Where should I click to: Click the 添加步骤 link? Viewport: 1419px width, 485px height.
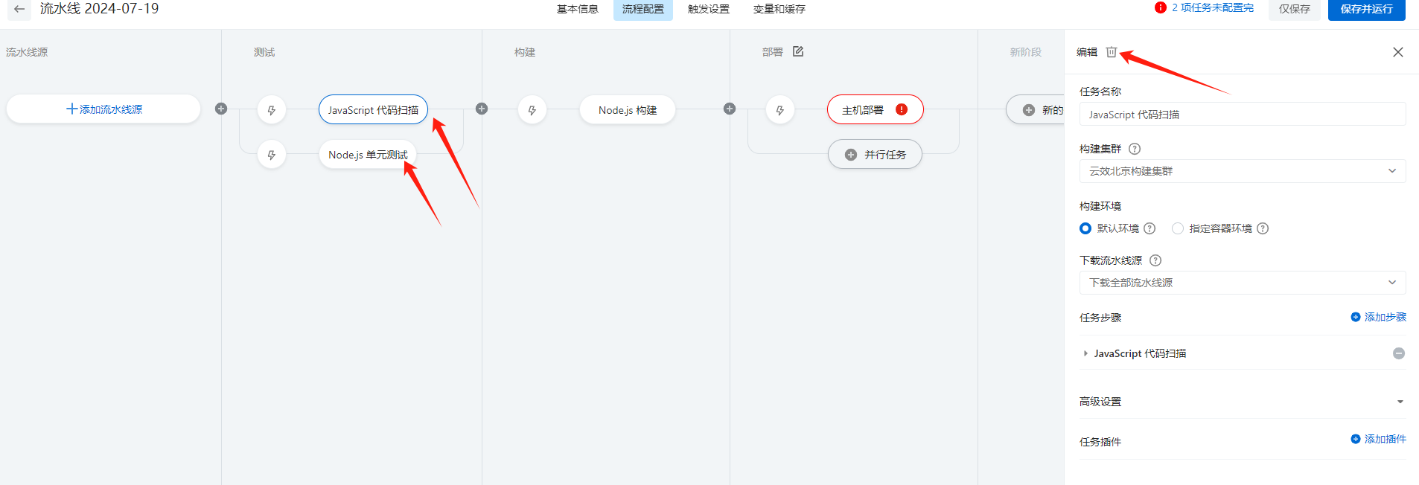tap(1378, 317)
